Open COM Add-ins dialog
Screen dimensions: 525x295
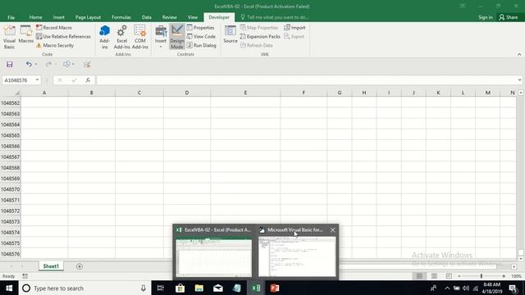[x=140, y=37]
